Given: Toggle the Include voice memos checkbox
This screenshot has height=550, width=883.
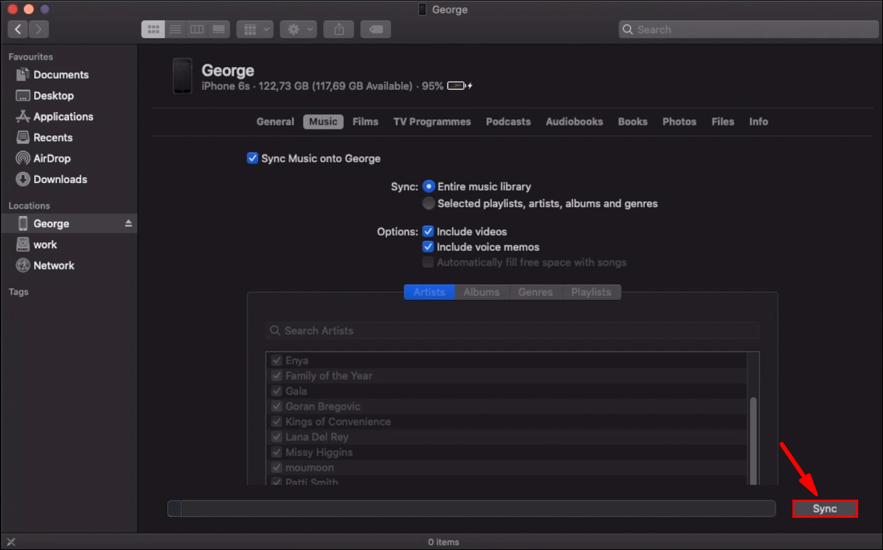Looking at the screenshot, I should pos(428,247).
